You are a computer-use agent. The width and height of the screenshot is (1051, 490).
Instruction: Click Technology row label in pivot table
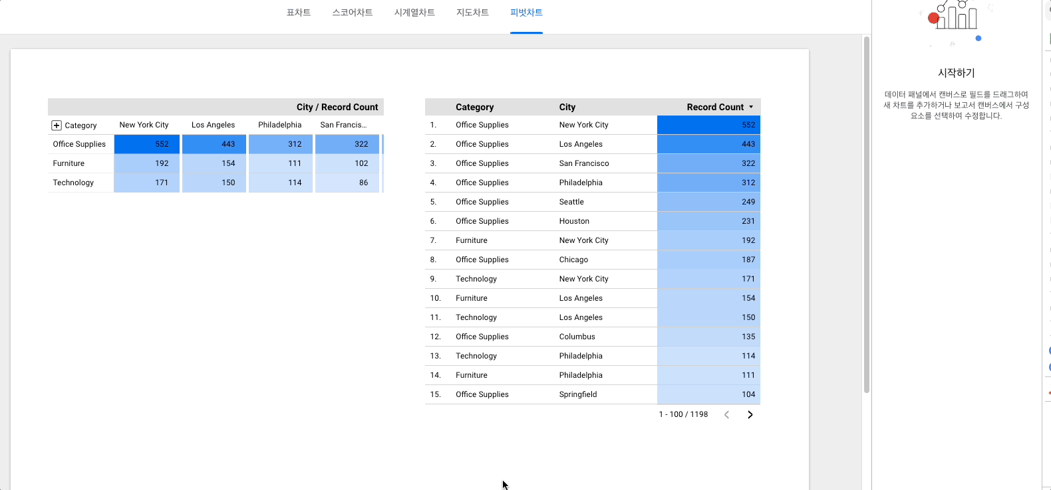click(73, 183)
